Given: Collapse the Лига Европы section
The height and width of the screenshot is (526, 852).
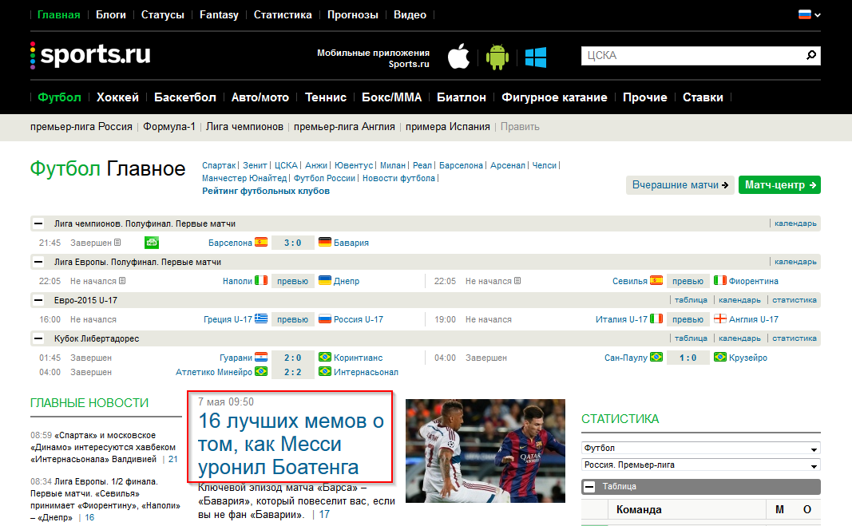Looking at the screenshot, I should pos(38,262).
